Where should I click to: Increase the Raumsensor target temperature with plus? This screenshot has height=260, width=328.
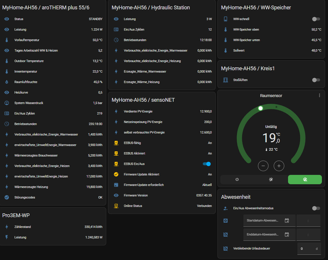click(x=279, y=166)
